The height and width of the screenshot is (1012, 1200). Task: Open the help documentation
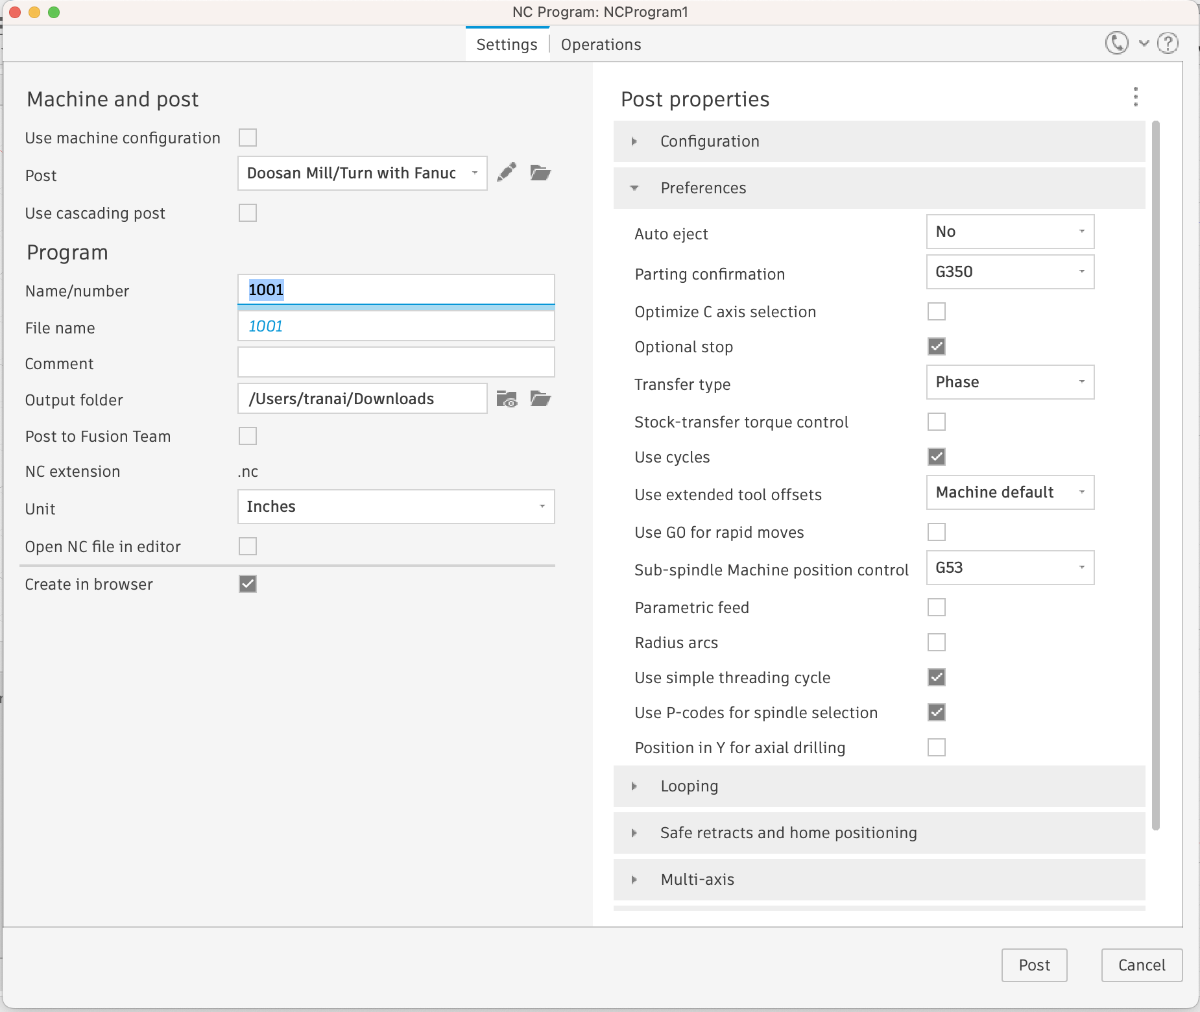[x=1168, y=43]
